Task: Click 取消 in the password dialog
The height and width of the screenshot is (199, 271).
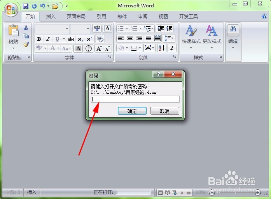Action: click(165, 111)
